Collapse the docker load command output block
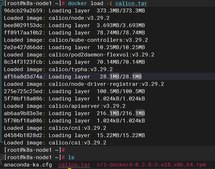 point(1,3)
